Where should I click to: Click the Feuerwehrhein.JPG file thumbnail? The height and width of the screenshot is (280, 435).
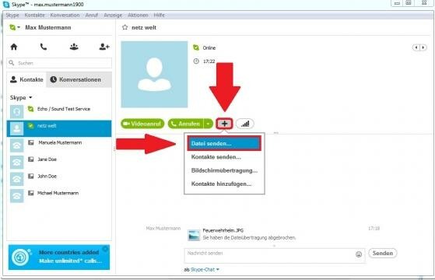[x=194, y=235]
